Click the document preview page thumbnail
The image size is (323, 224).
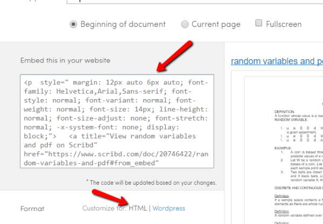tap(284, 150)
